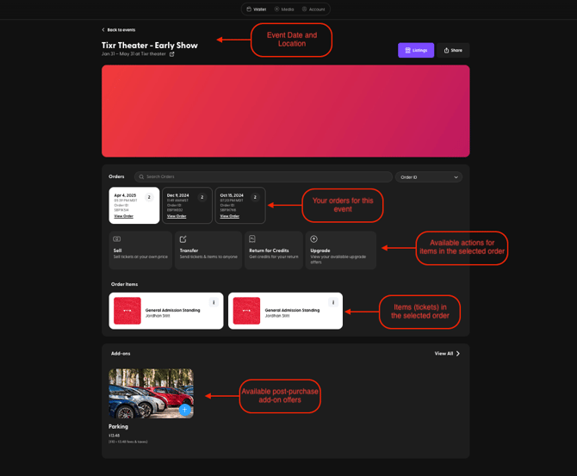
Task: Click the Share button
Action: coord(453,50)
